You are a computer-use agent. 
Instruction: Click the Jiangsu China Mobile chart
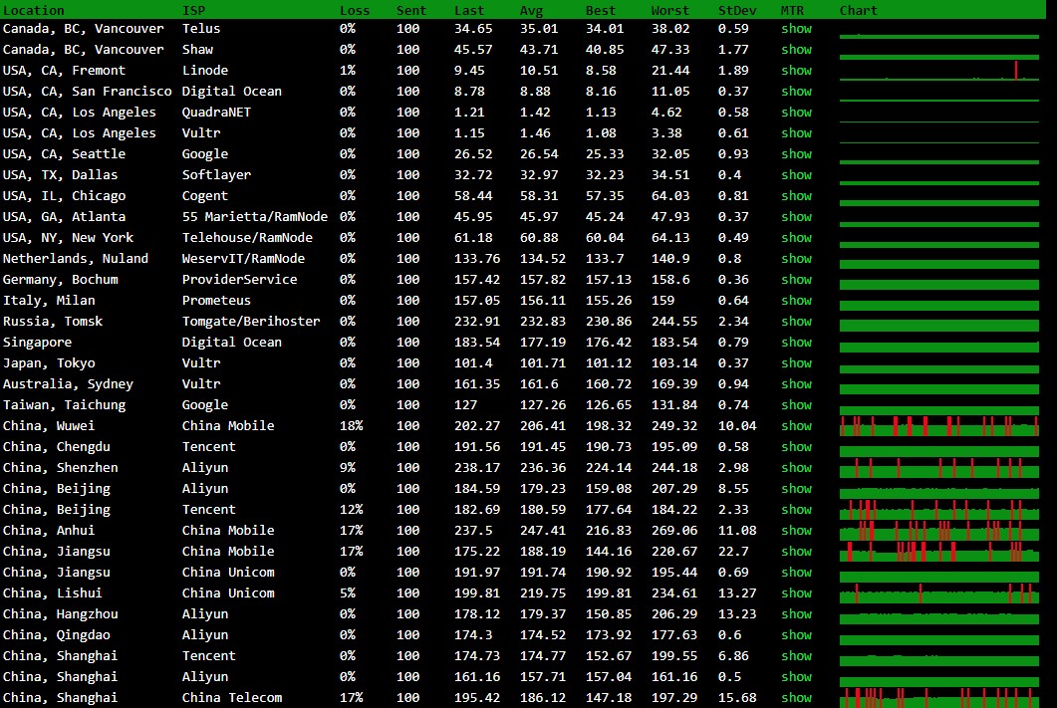[x=938, y=552]
